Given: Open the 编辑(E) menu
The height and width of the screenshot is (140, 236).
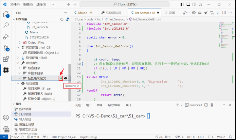Looking at the screenshot, I should click(x=28, y=4).
